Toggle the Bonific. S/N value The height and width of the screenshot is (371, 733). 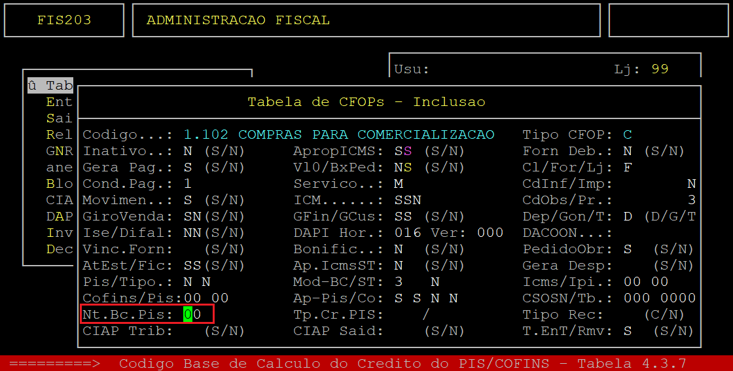[398, 249]
